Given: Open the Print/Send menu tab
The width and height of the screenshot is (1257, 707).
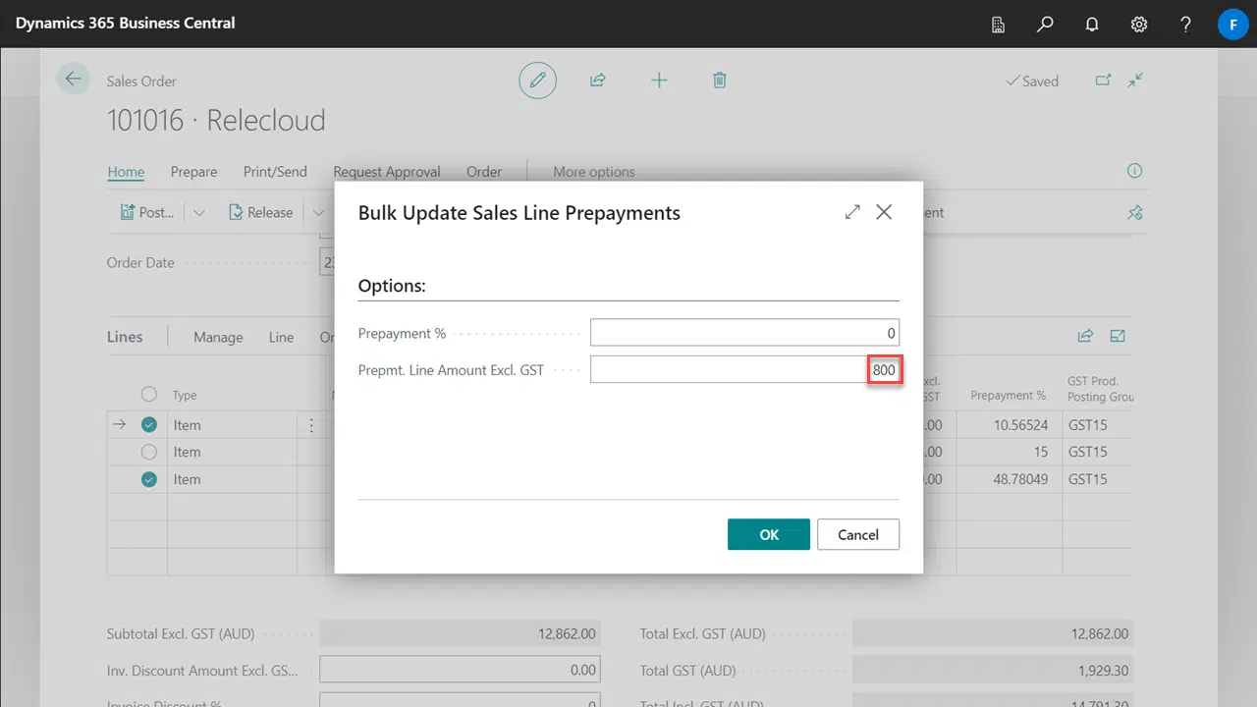Looking at the screenshot, I should (x=275, y=172).
